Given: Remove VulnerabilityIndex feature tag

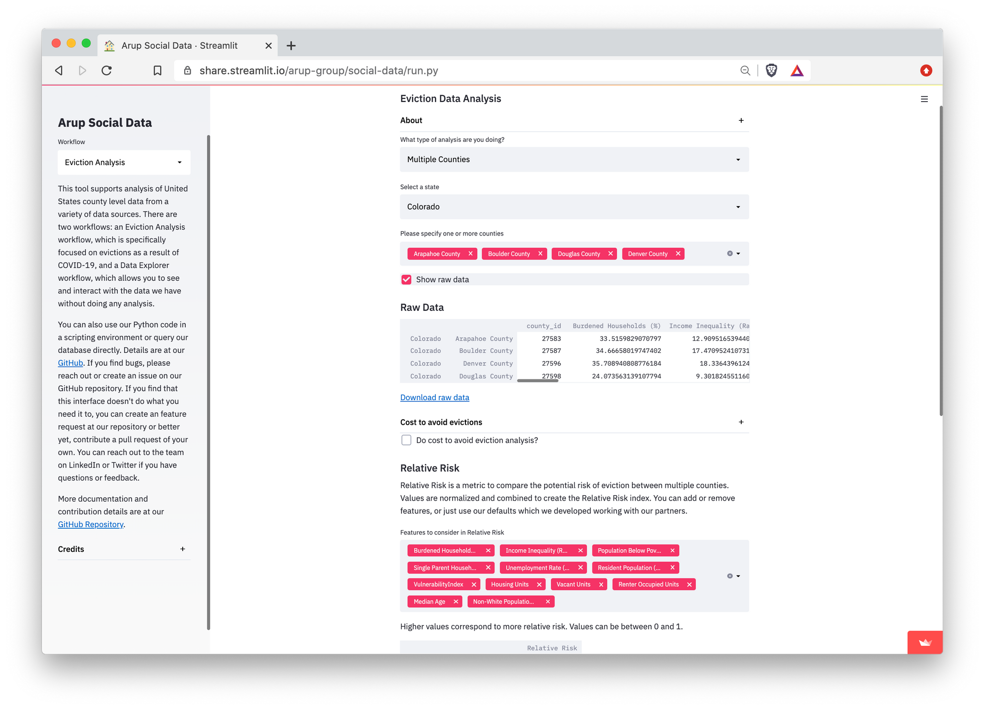Looking at the screenshot, I should 474,584.
